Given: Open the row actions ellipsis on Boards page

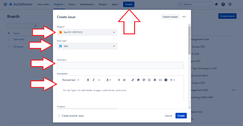Looking at the screenshot, I should 233,90.
